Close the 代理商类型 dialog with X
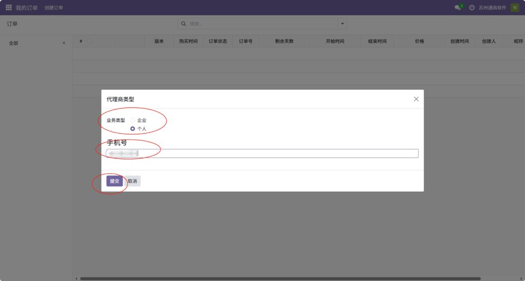Screen dimensions: 525x281 tap(416, 99)
